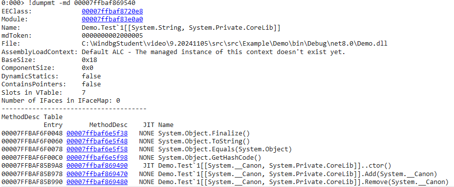
Task: Open MethodDesc 00007ffbaf6e5f38 for Finalize
Action: 97,133
